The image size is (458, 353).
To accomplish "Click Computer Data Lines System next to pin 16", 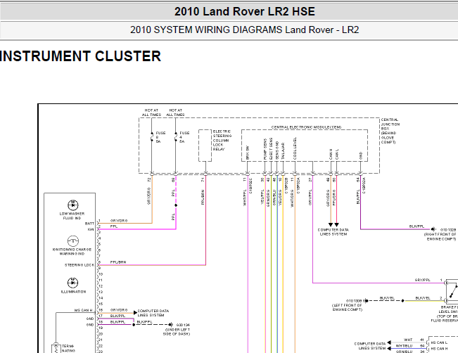I will tap(153, 313).
